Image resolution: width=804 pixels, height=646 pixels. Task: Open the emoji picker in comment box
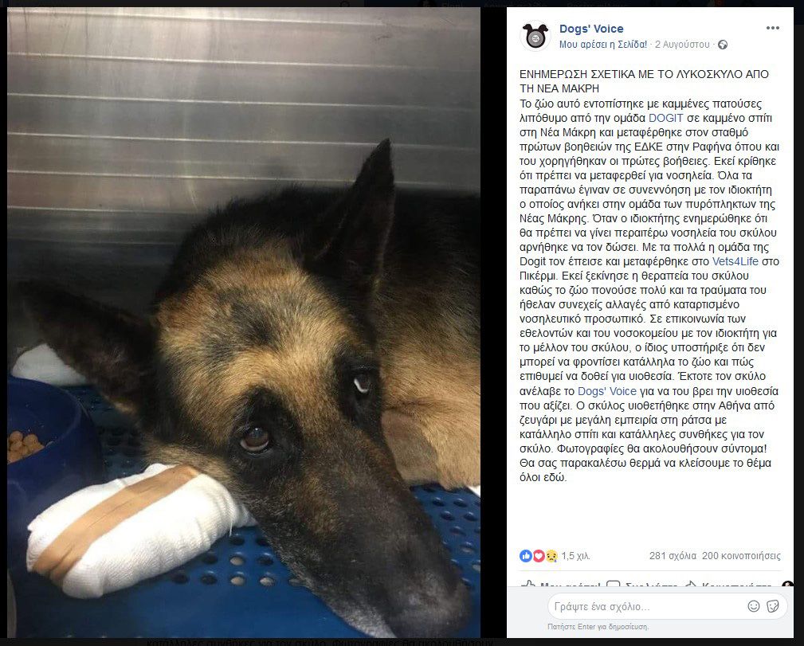tap(753, 606)
